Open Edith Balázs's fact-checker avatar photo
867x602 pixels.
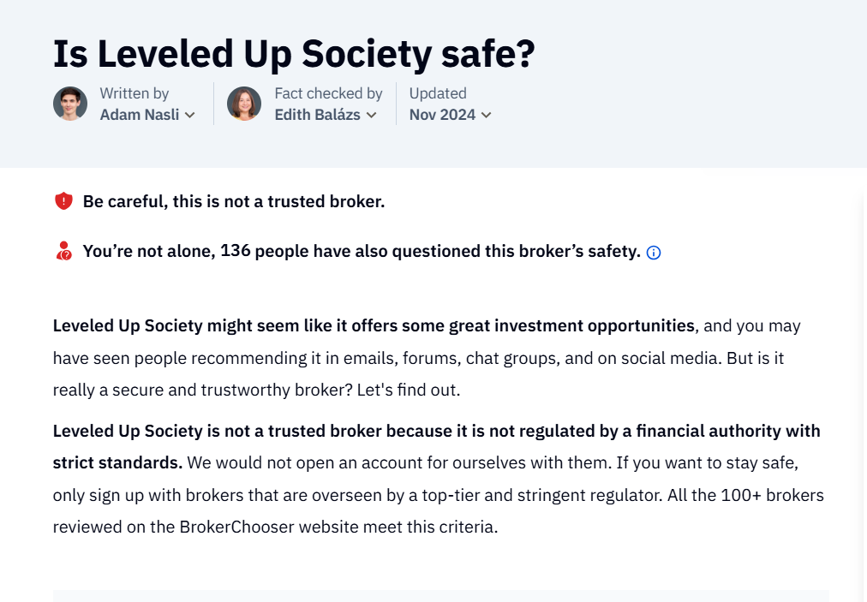point(244,104)
